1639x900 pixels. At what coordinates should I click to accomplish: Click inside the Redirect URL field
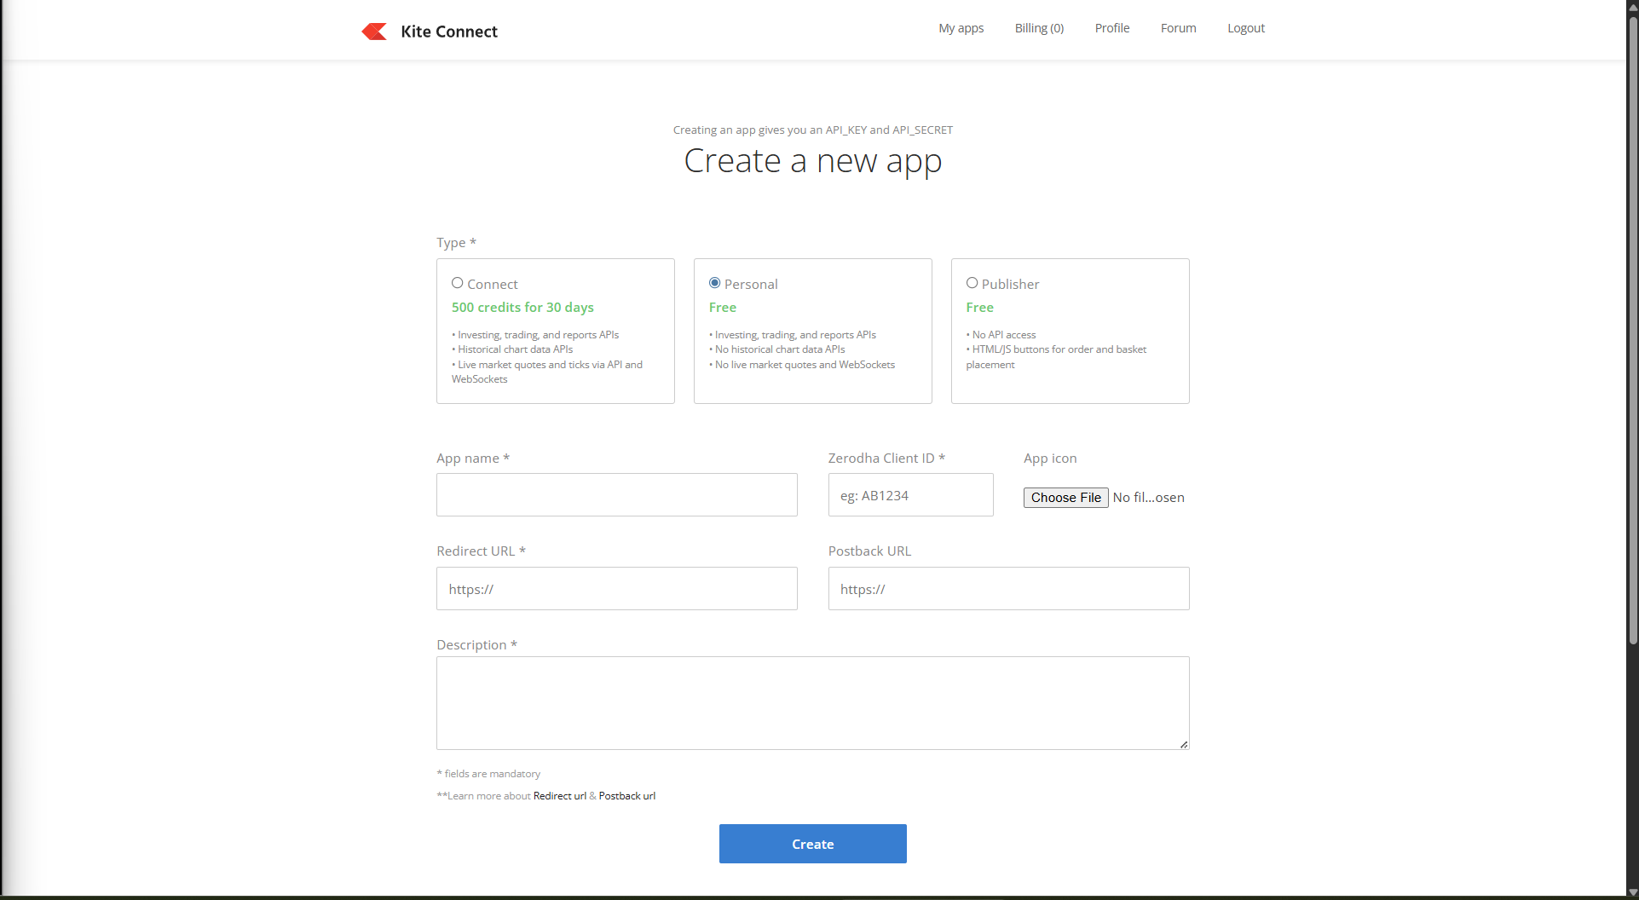tap(616, 588)
